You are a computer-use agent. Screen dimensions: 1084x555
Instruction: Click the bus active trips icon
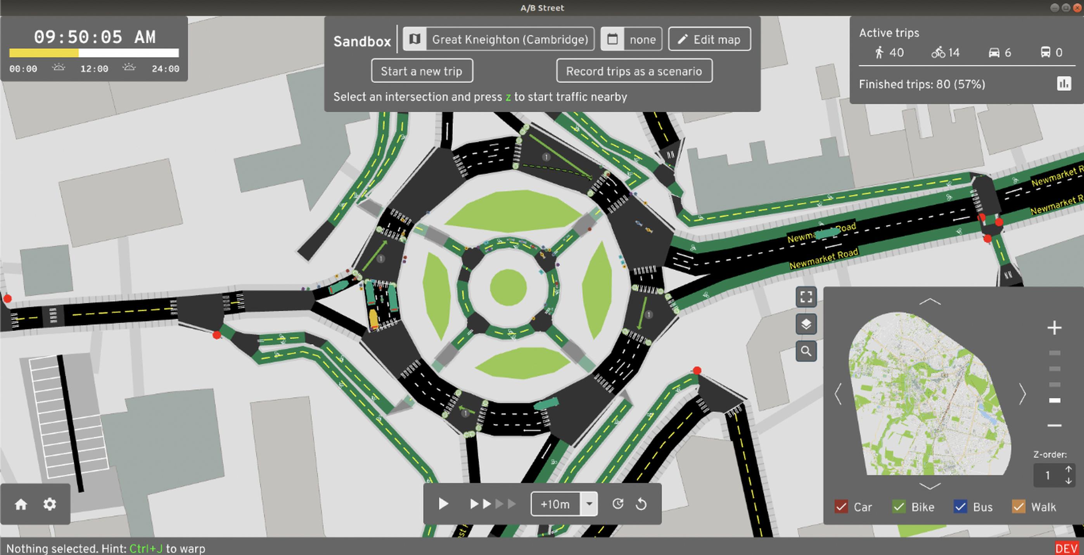pos(1045,53)
